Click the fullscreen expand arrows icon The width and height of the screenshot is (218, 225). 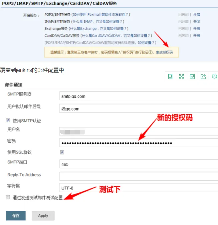(181, 76)
